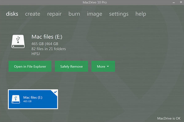
Task: Click the Mac files (E:) heading
Action: pos(47,37)
